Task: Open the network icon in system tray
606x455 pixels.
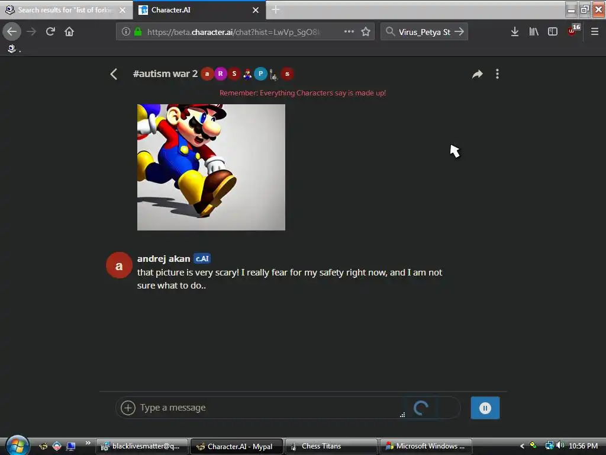Action: coord(549,446)
